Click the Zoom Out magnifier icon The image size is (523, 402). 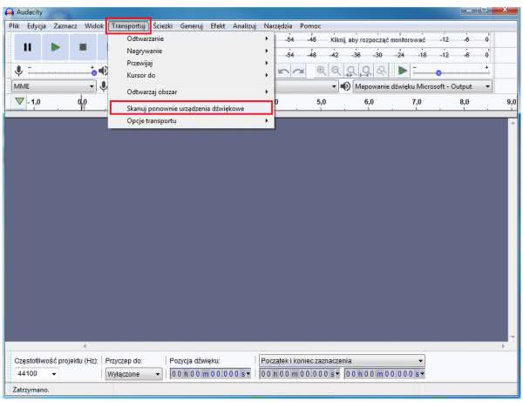pyautogui.click(x=337, y=71)
